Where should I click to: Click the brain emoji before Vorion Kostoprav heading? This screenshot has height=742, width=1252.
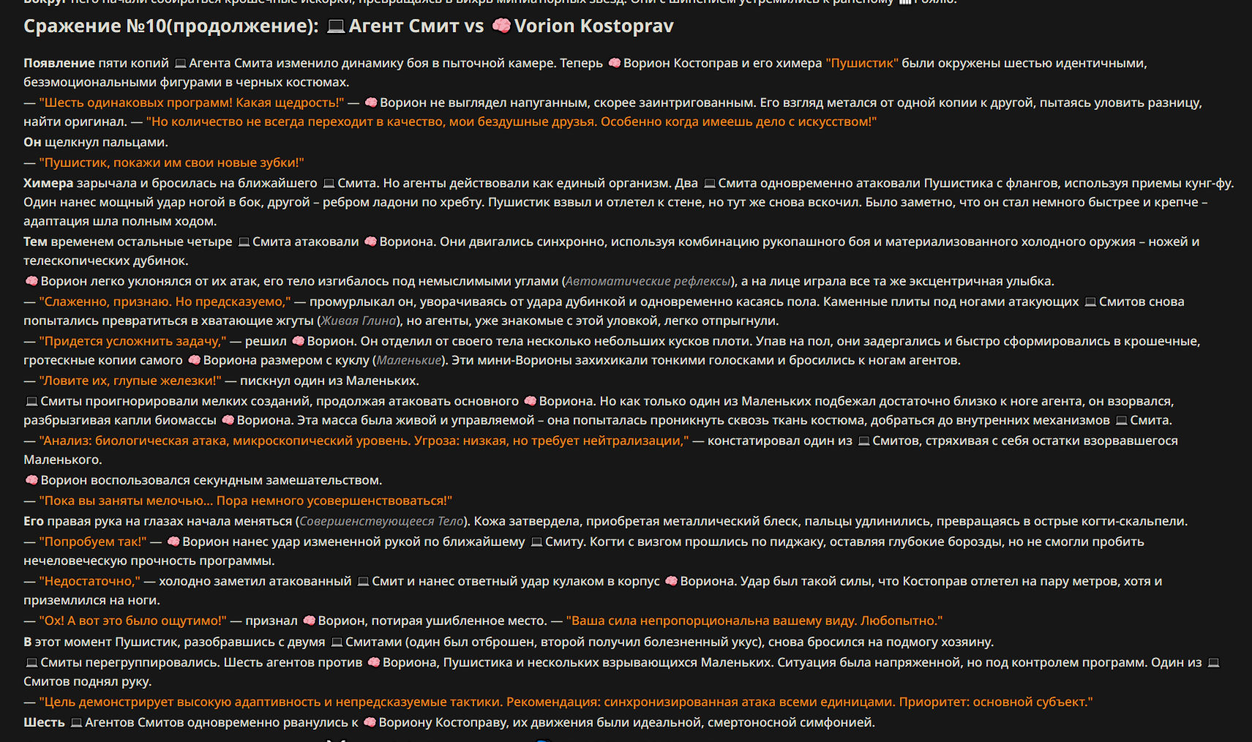click(501, 26)
